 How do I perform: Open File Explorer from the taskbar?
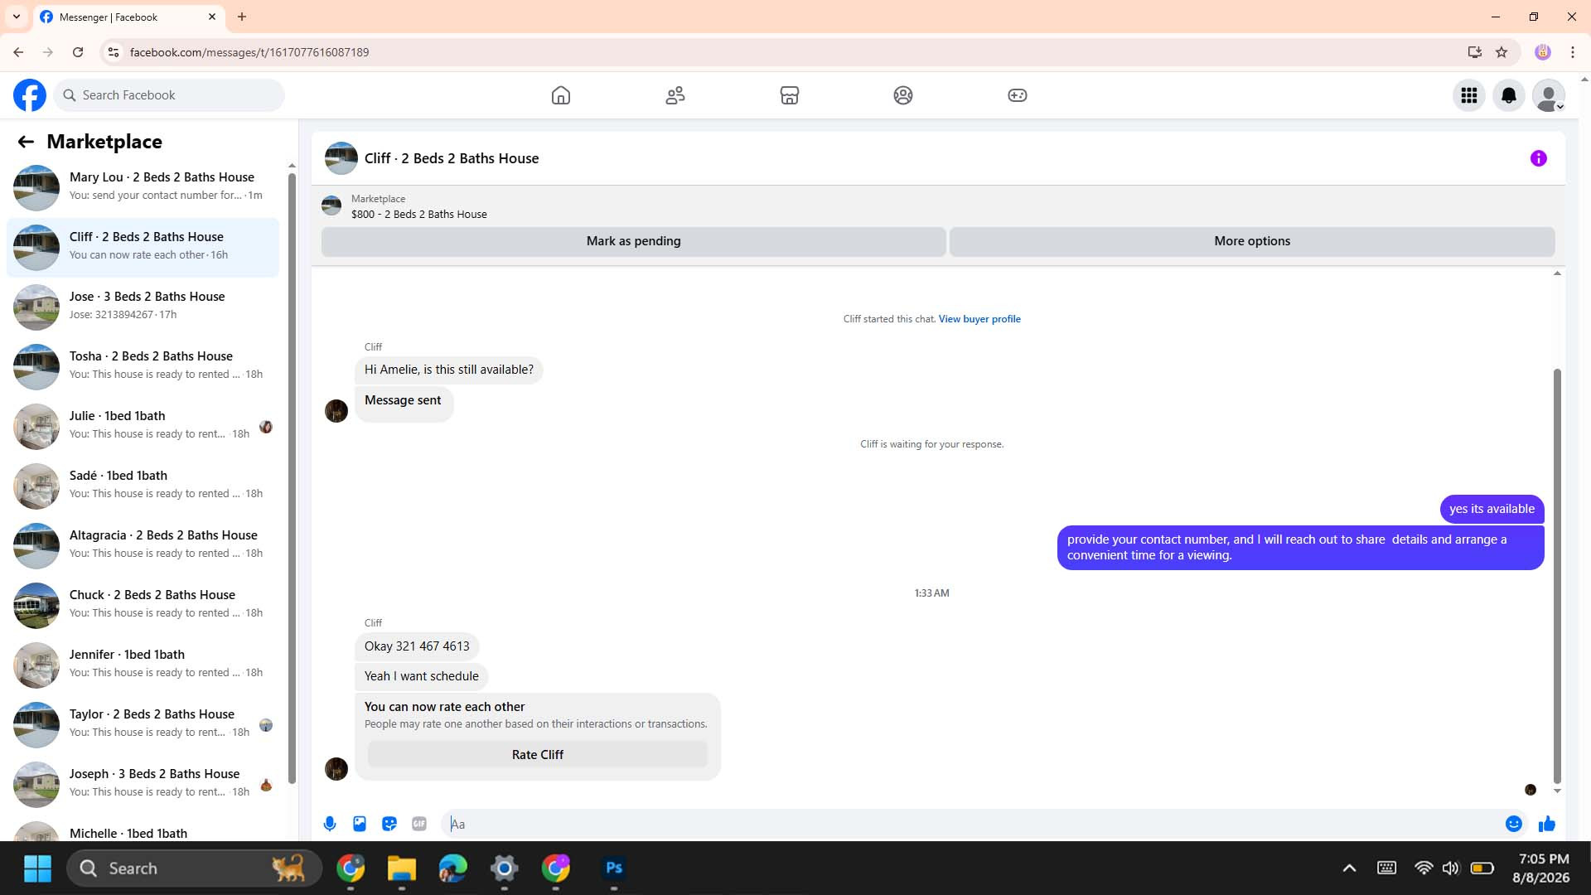point(402,868)
